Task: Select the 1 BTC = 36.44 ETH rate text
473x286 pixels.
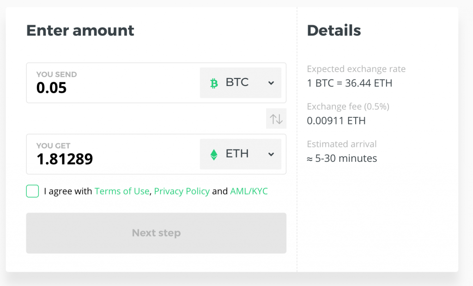Action: click(x=350, y=83)
